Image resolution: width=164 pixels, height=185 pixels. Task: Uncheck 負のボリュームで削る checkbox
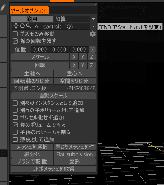(x=15, y=125)
